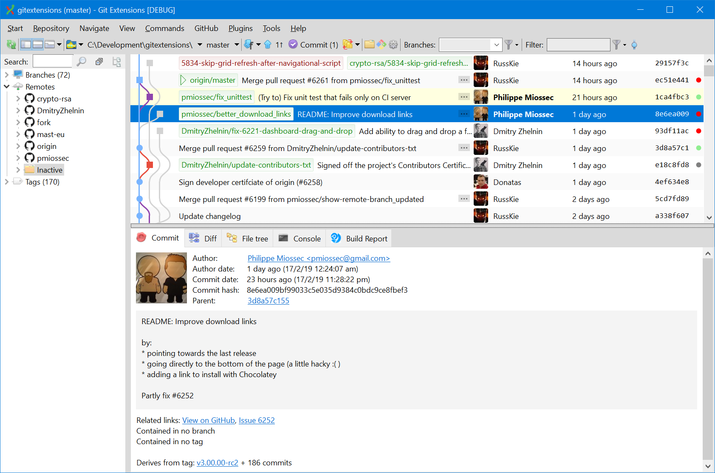The image size is (715, 473).
Task: Open the Branches combo box dropdown
Action: click(496, 45)
